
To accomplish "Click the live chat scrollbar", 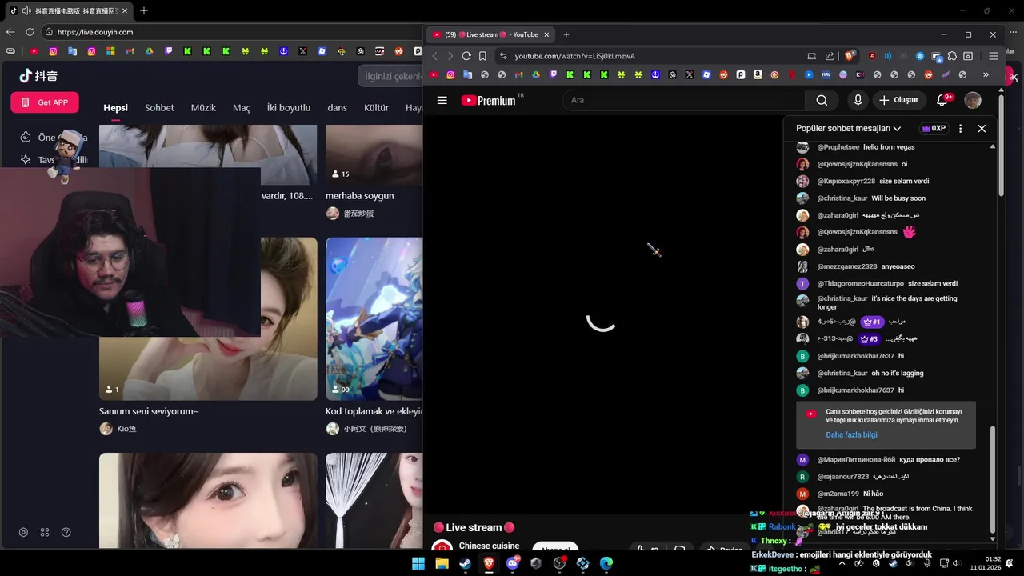I will point(993,480).
